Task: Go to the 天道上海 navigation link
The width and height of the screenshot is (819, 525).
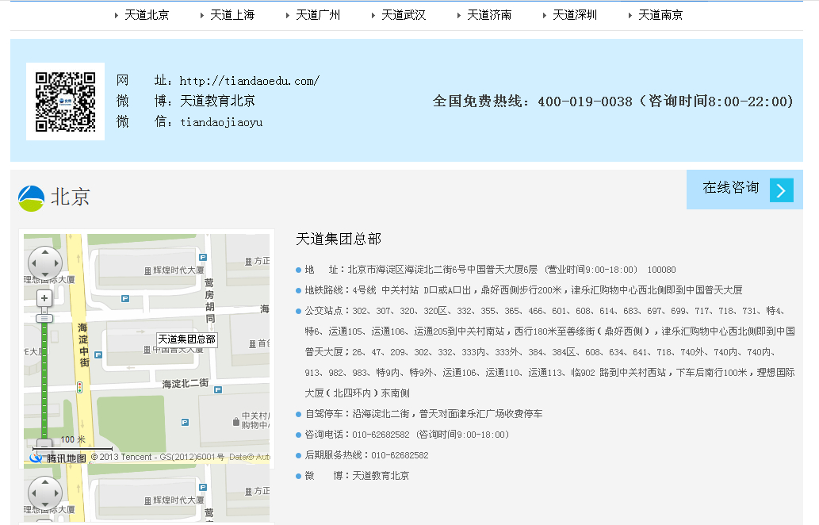Action: (x=232, y=15)
